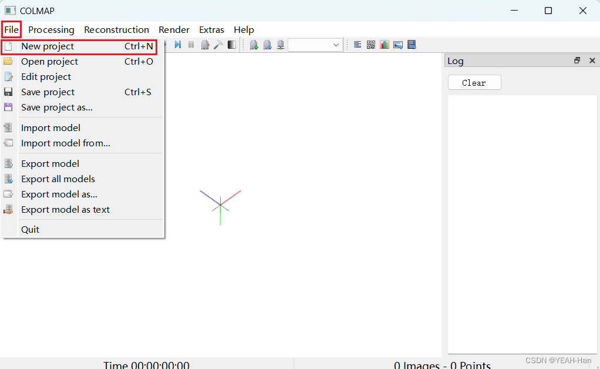The image size is (600, 369).
Task: Click inside the empty Log text area
Action: [x=523, y=224]
